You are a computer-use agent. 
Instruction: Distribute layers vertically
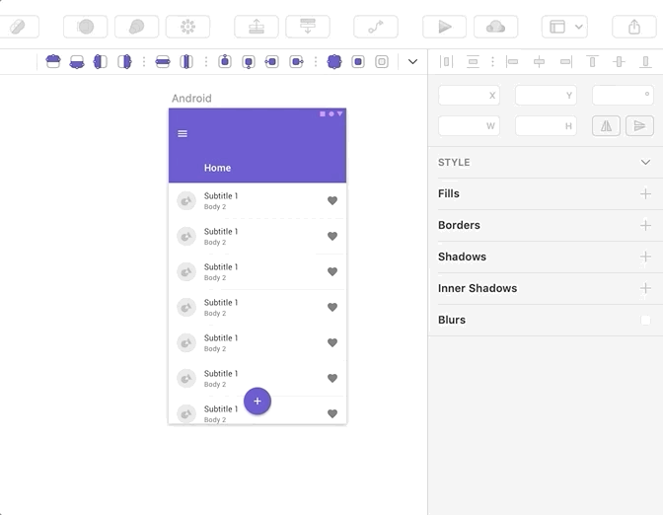click(474, 62)
